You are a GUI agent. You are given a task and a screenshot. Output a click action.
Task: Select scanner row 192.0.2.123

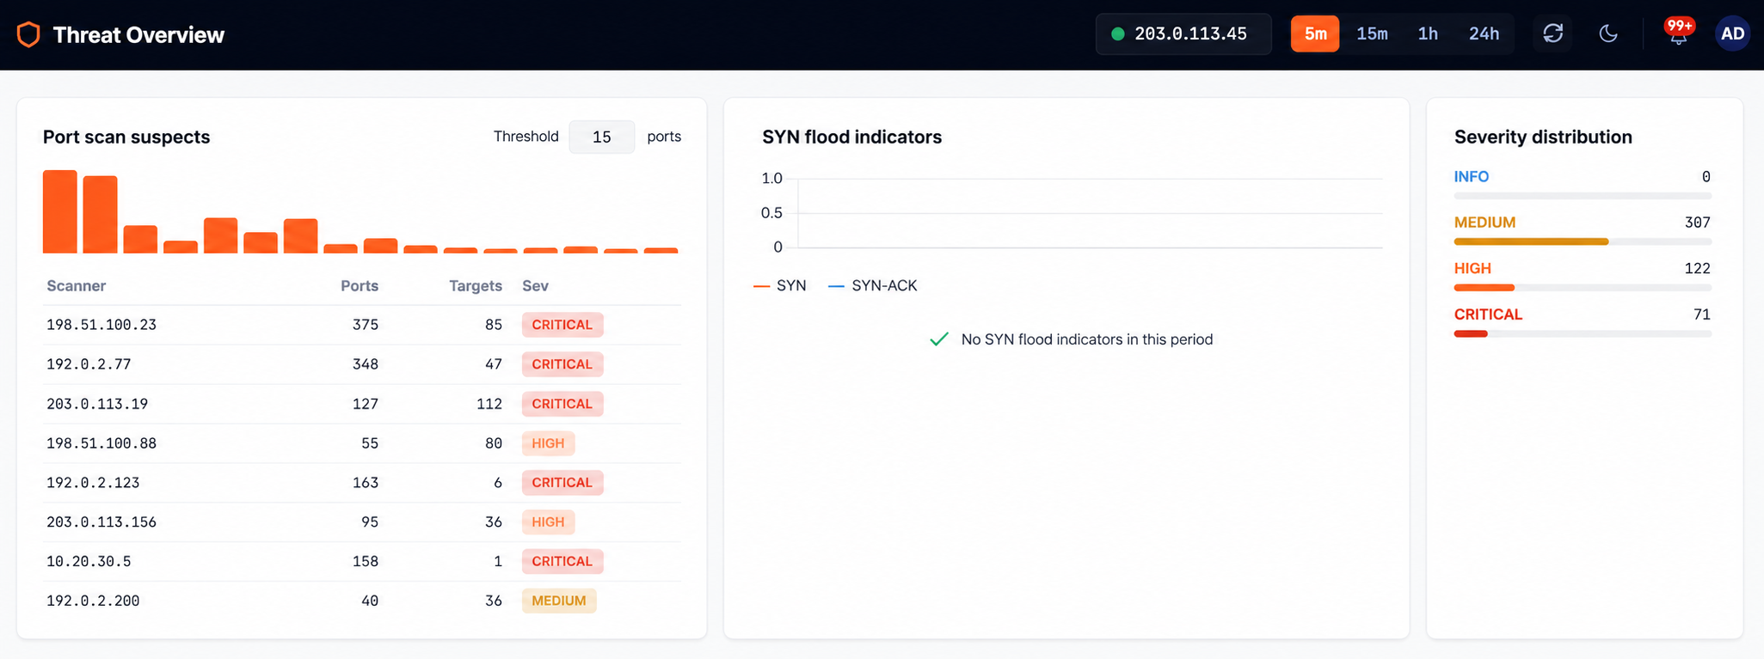(362, 482)
